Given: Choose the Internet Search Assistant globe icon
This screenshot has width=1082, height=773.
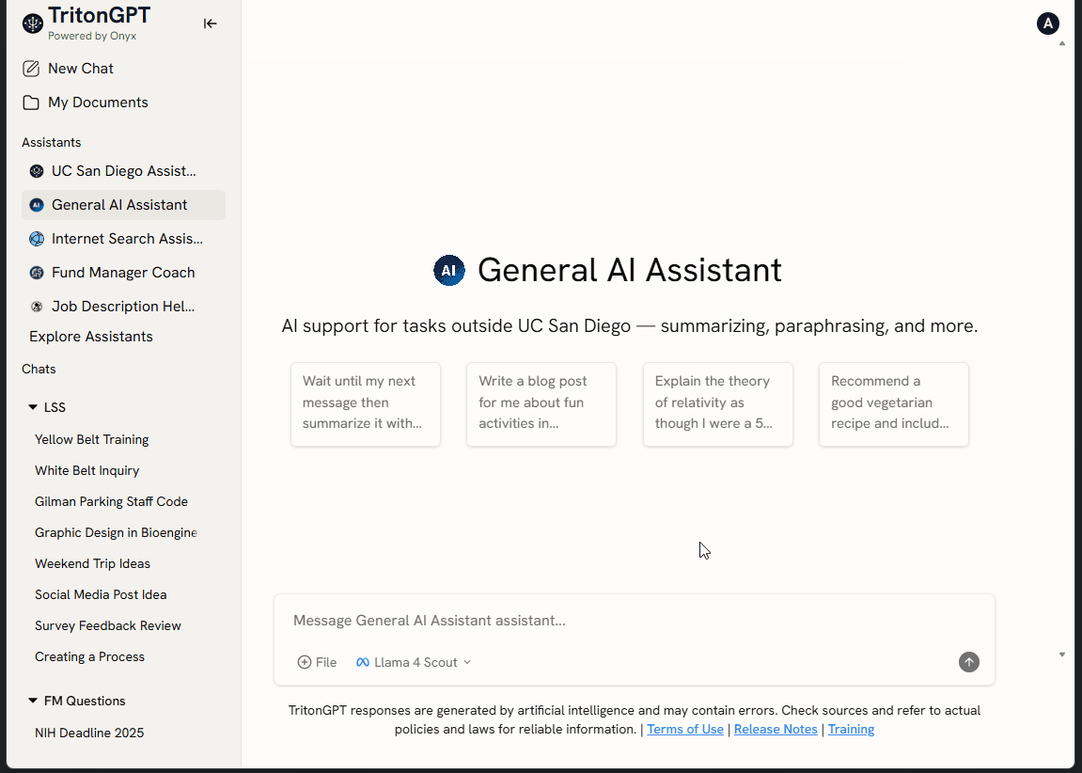Looking at the screenshot, I should [x=37, y=239].
